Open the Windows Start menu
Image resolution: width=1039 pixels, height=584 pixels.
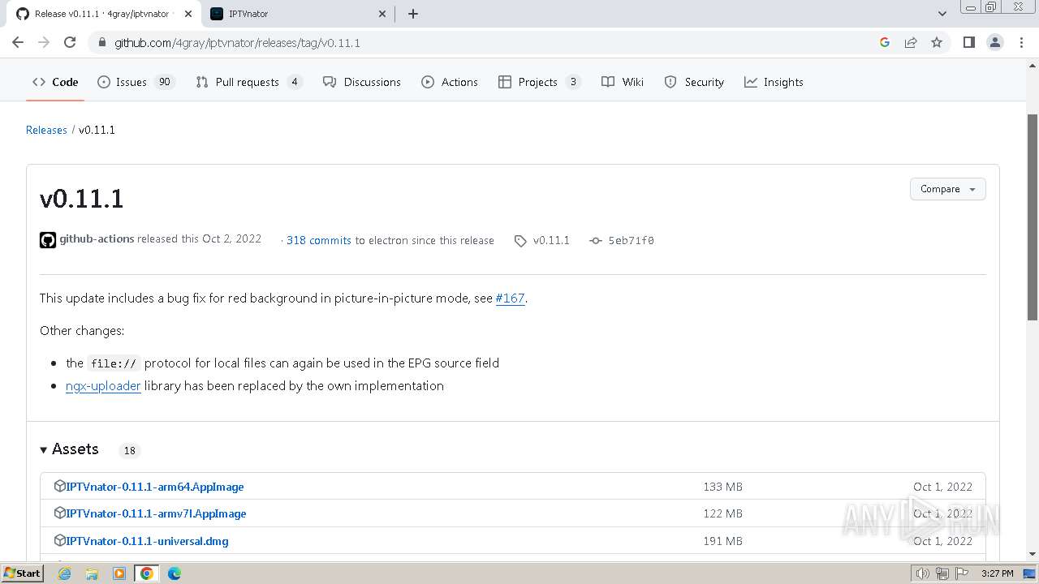point(22,573)
